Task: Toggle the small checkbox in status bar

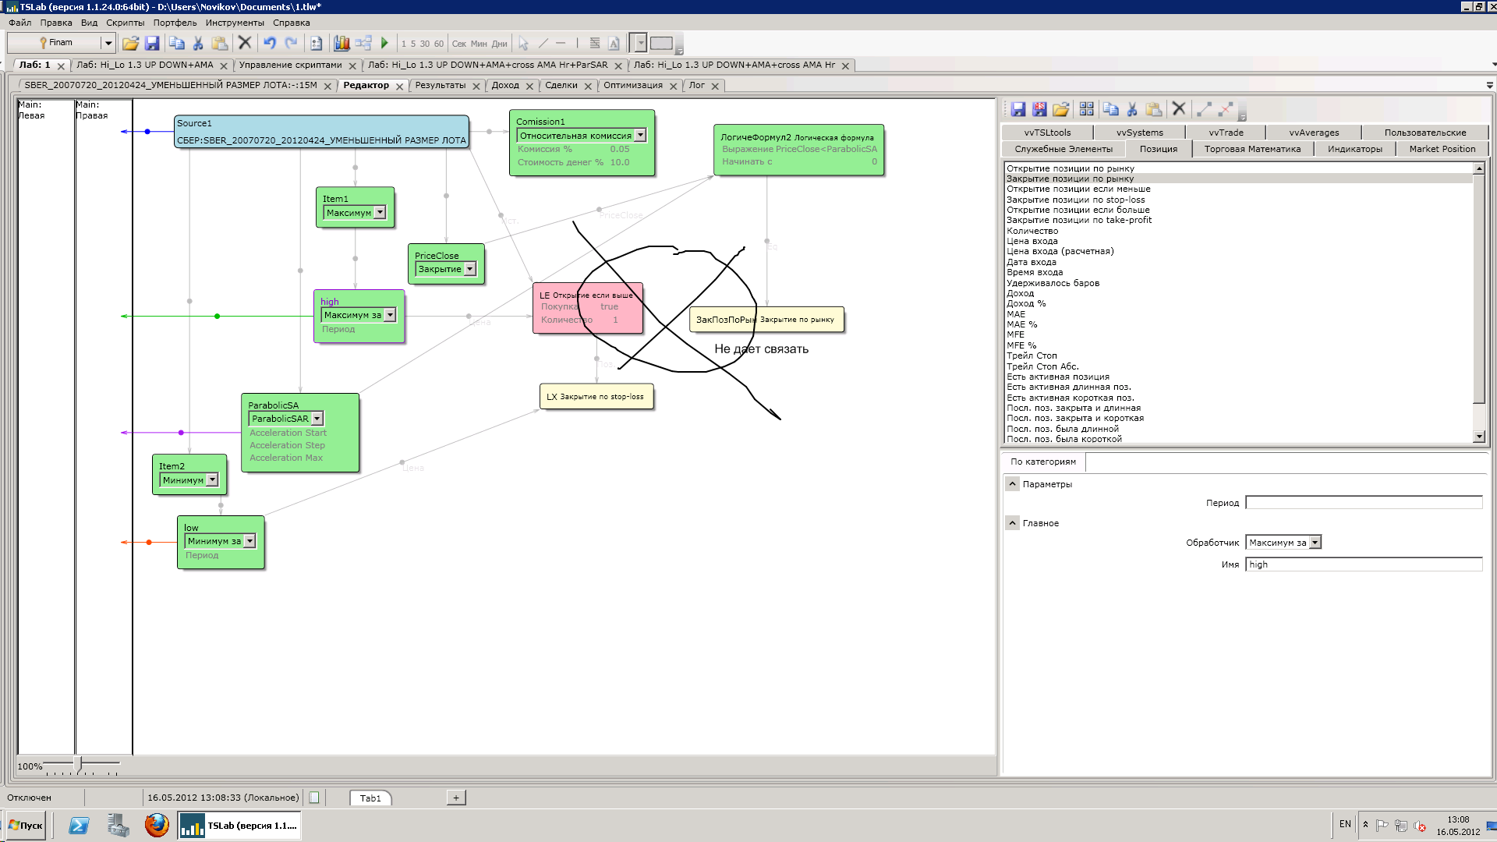Action: point(314,798)
